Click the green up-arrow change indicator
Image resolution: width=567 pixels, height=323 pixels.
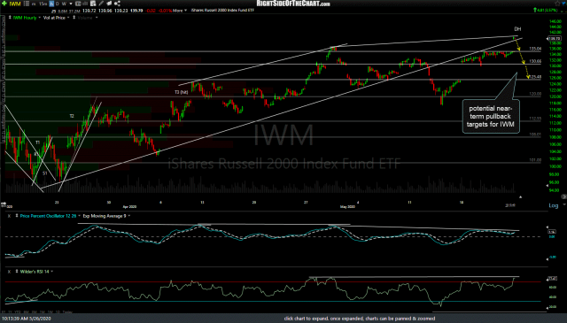point(535,10)
